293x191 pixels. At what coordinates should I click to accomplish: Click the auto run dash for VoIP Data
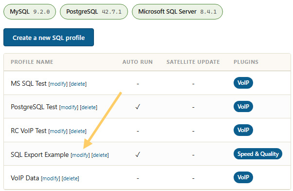(x=138, y=179)
